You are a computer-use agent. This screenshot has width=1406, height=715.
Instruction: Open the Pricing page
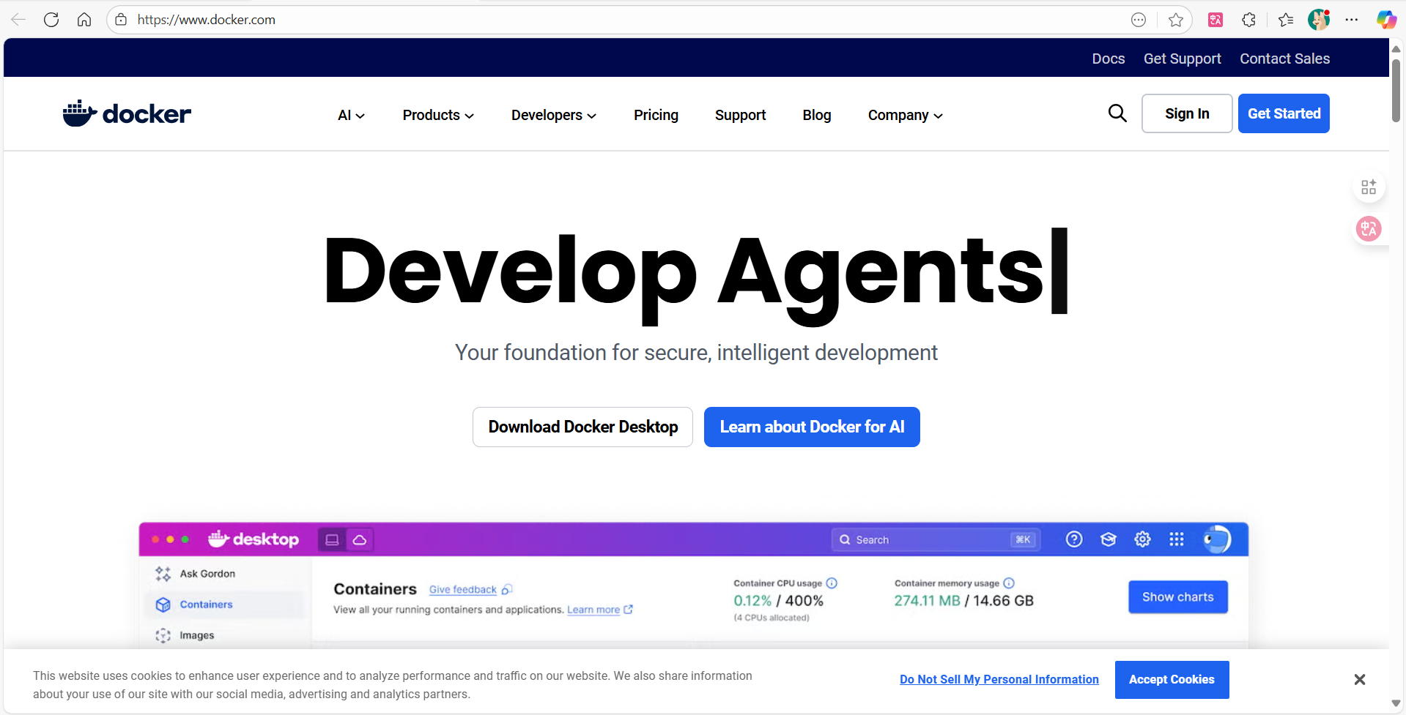tap(656, 116)
